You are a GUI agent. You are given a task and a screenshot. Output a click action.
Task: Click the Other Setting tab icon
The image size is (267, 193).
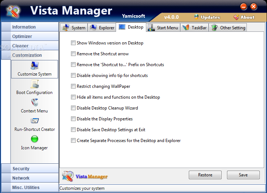[x=214, y=27]
